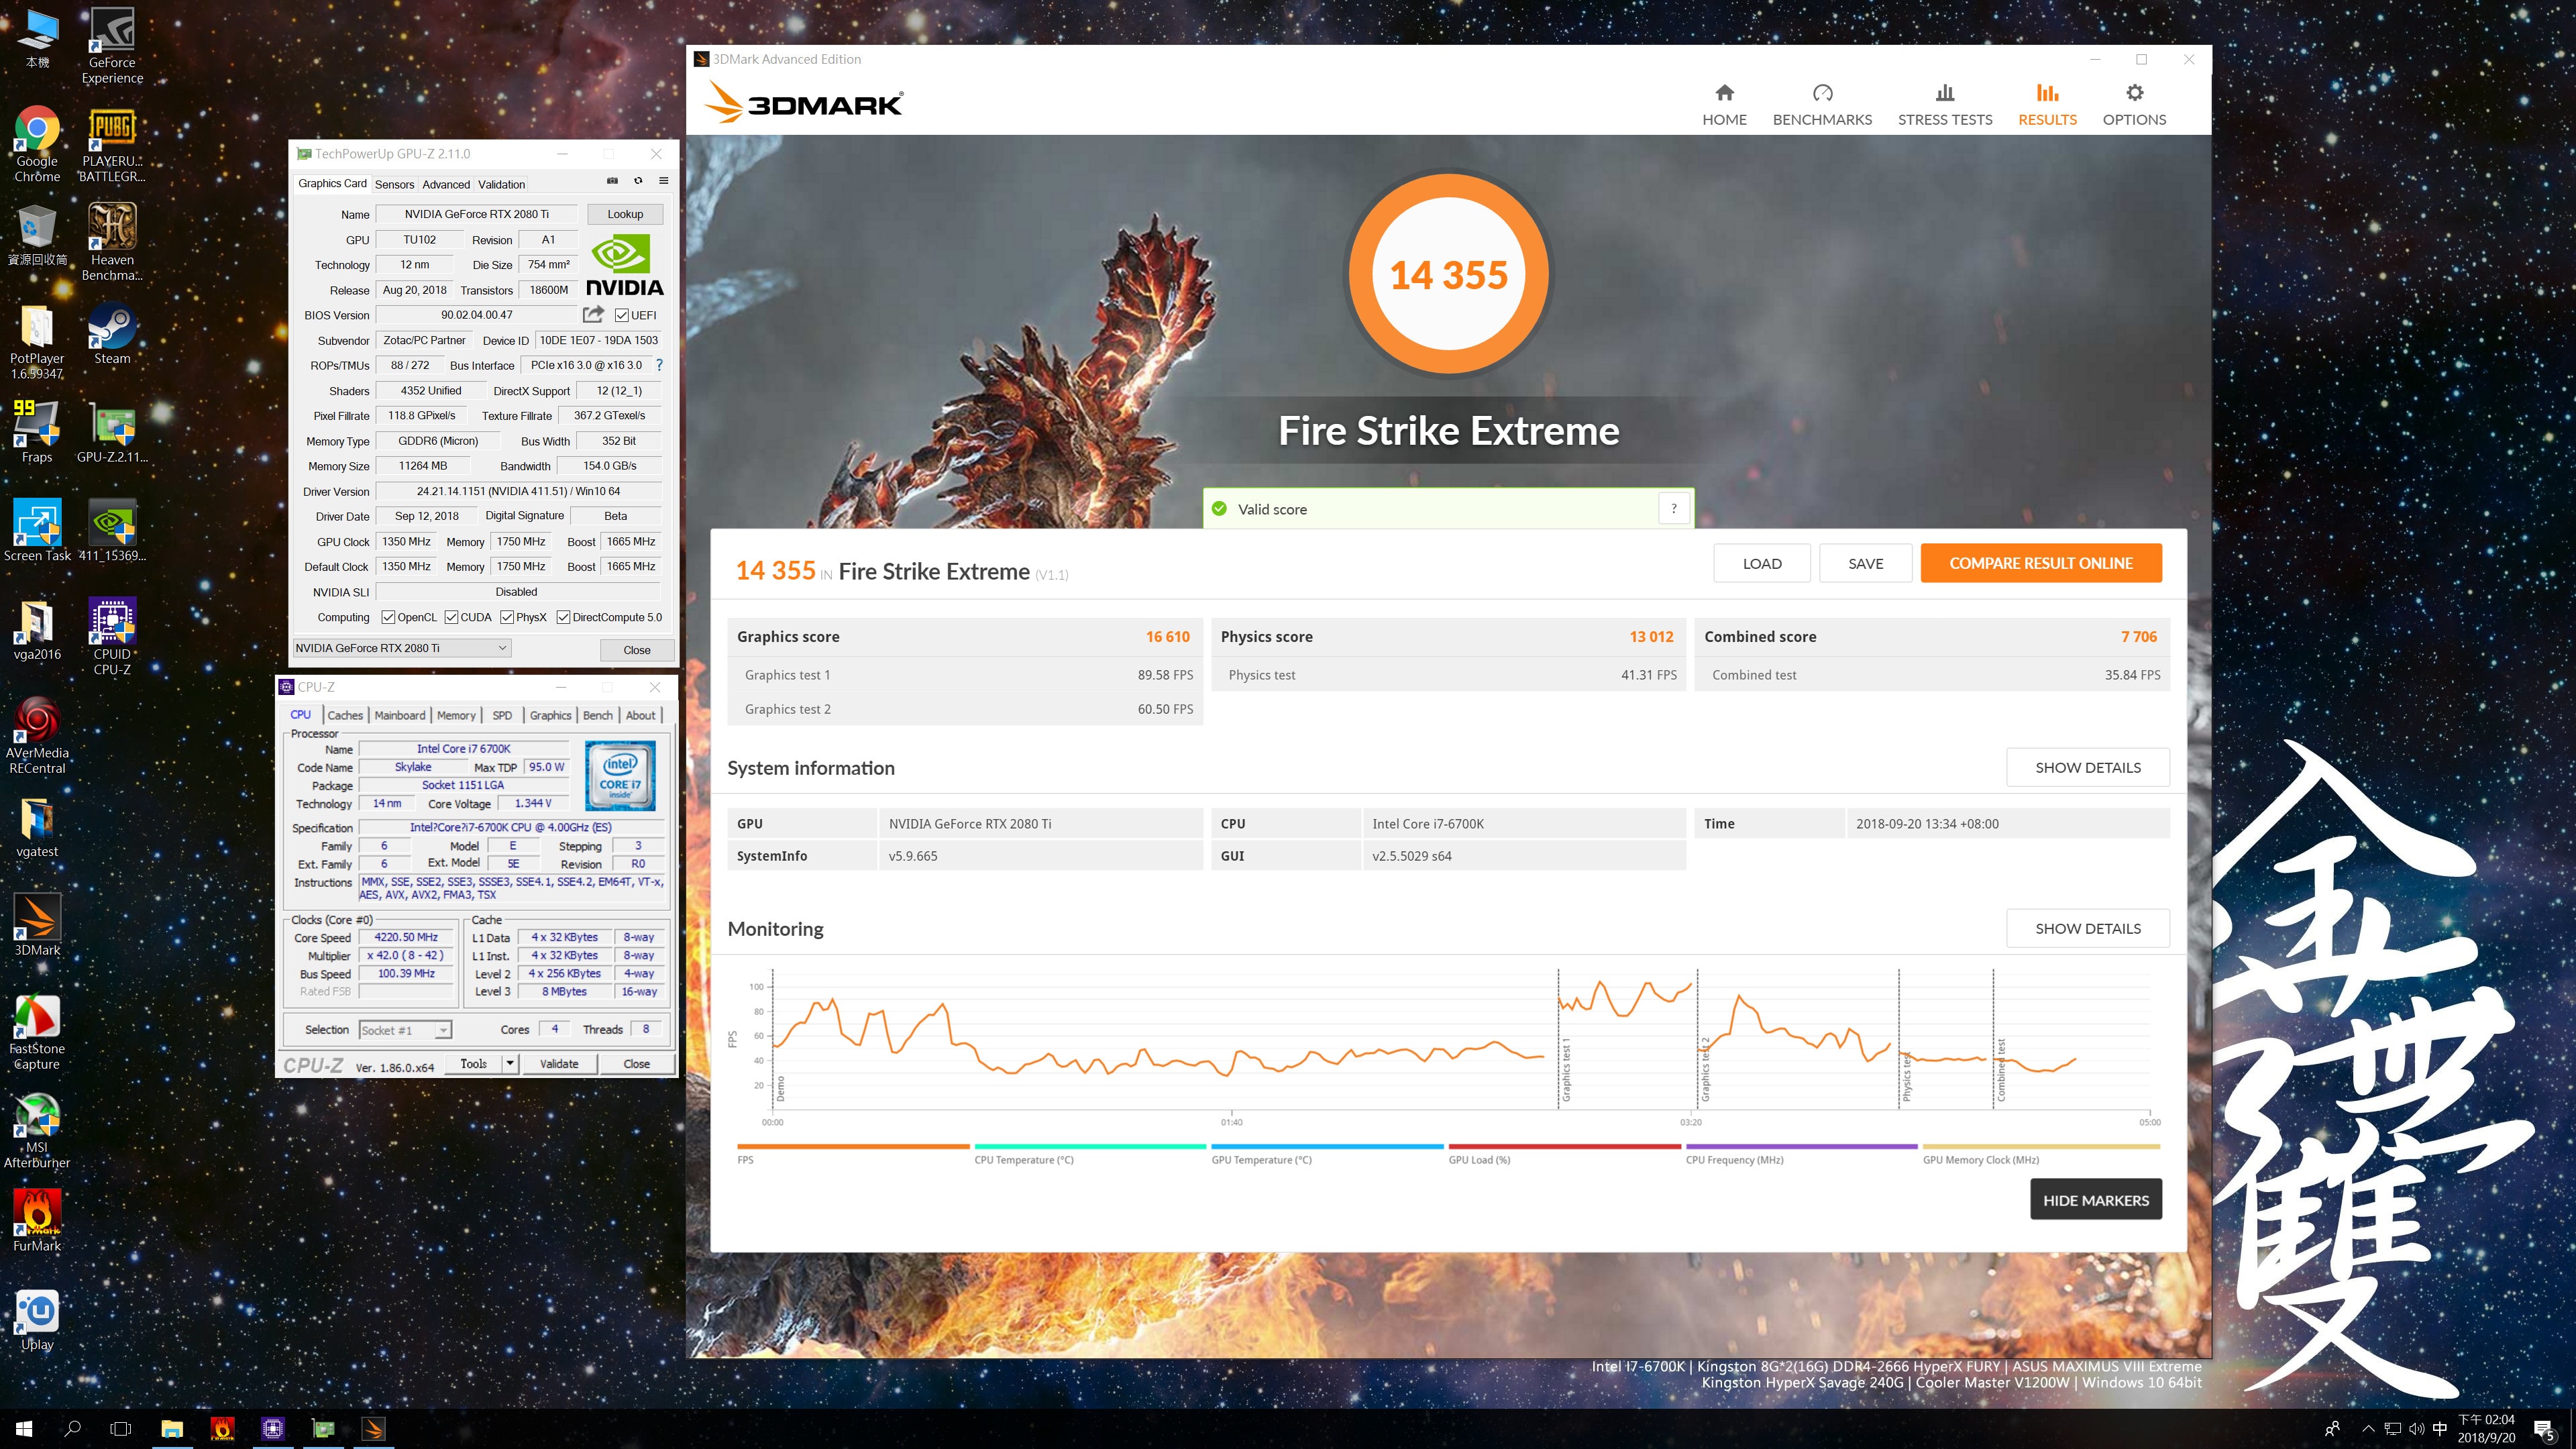2576x1449 pixels.
Task: Open the GPU-Z hamburger menu
Action: (x=663, y=181)
